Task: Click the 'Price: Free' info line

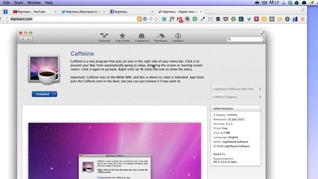Action: 220,128
